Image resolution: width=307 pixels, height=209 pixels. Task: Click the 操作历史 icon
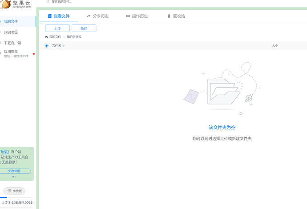pos(128,16)
